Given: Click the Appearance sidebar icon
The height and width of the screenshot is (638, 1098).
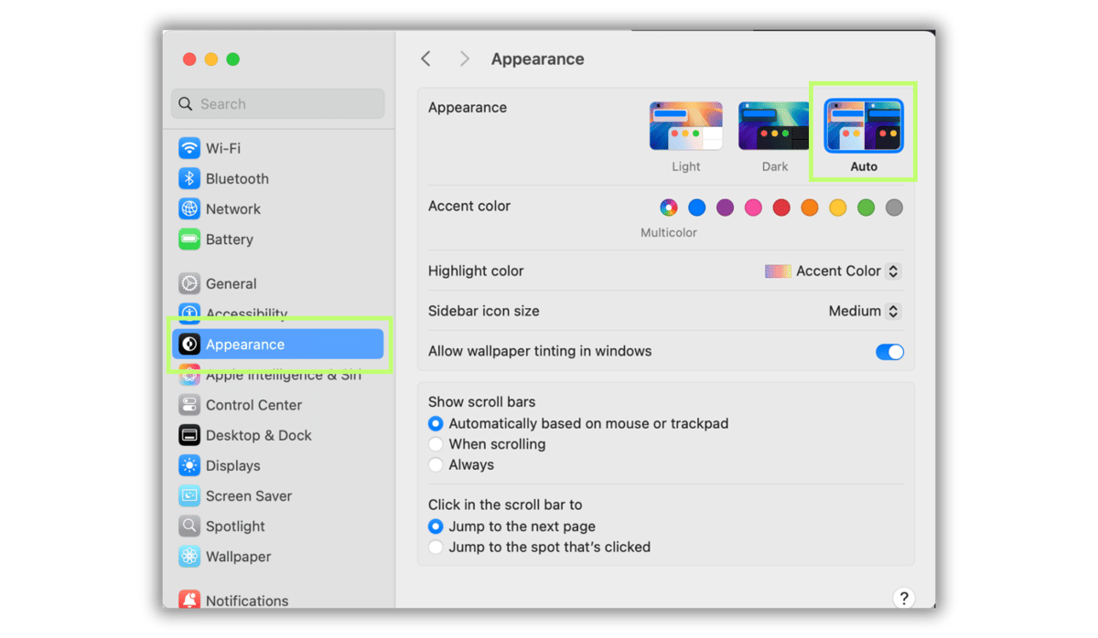Looking at the screenshot, I should point(189,344).
